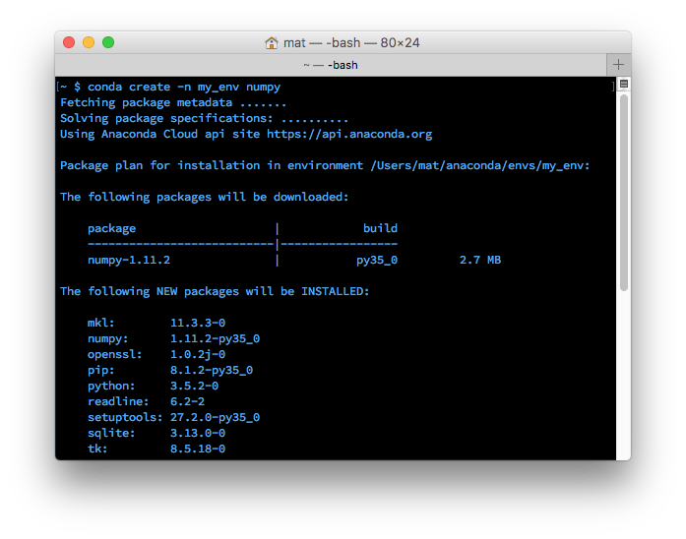The height and width of the screenshot is (539, 686).
Task: Click the setuptools 27.2.0-py35_0 line
Action: (x=173, y=417)
